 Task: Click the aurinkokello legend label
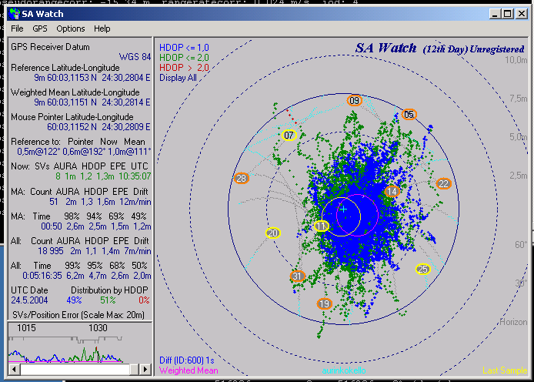344,370
